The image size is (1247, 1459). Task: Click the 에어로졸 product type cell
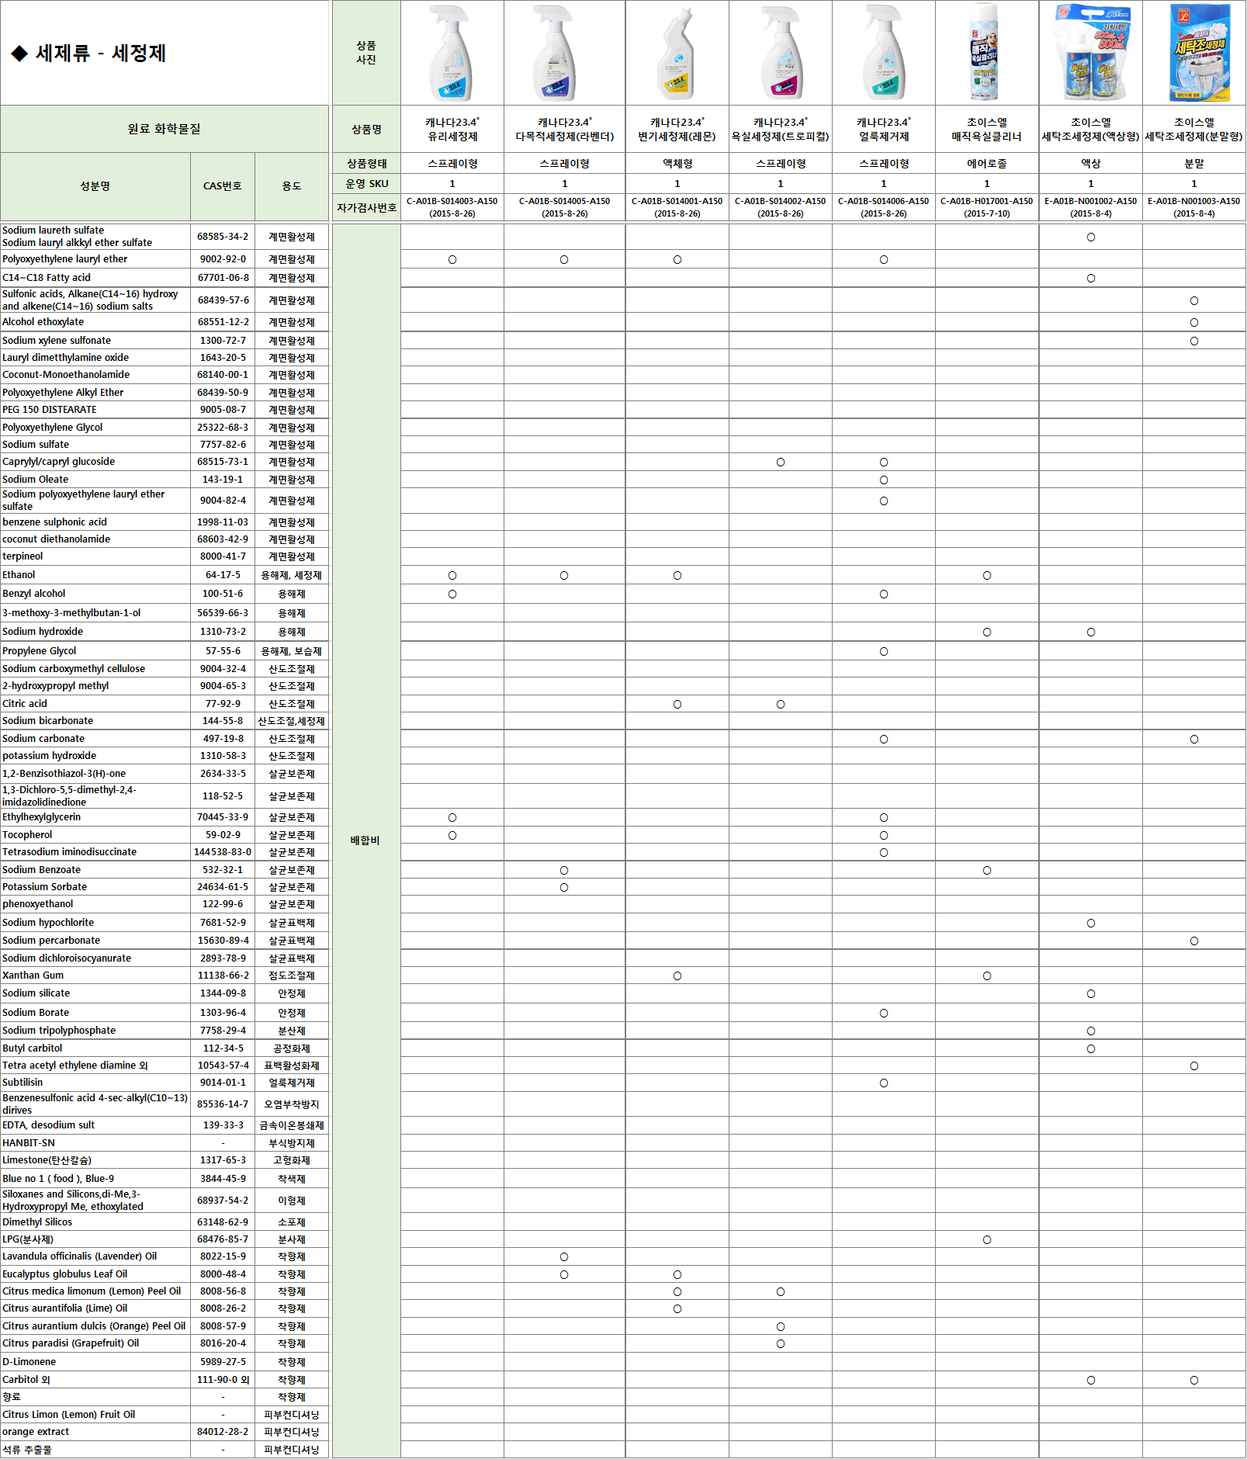coord(986,164)
